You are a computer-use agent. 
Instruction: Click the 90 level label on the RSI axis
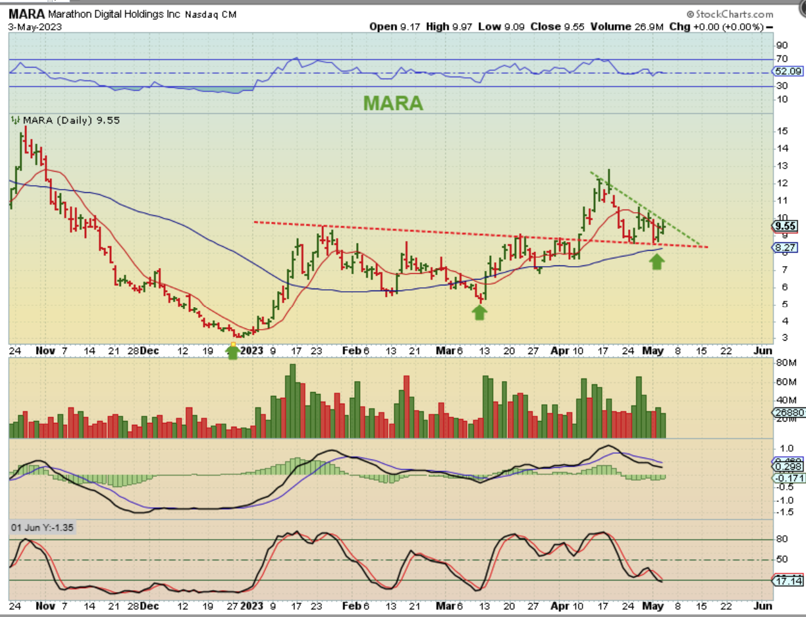(x=782, y=45)
